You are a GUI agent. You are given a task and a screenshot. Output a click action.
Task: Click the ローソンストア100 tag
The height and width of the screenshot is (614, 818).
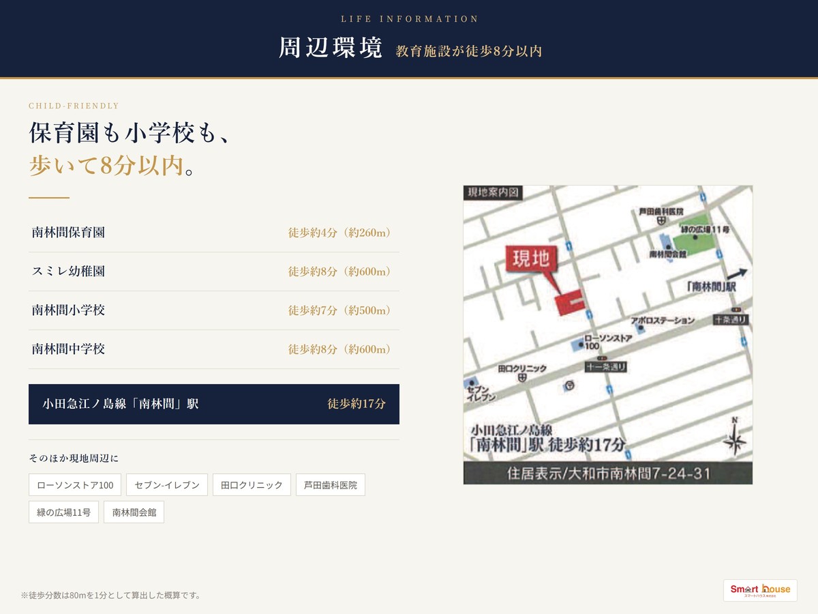click(x=75, y=485)
